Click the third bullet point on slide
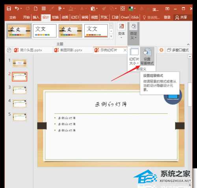Screen dimensions: 197x188 (67, 131)
